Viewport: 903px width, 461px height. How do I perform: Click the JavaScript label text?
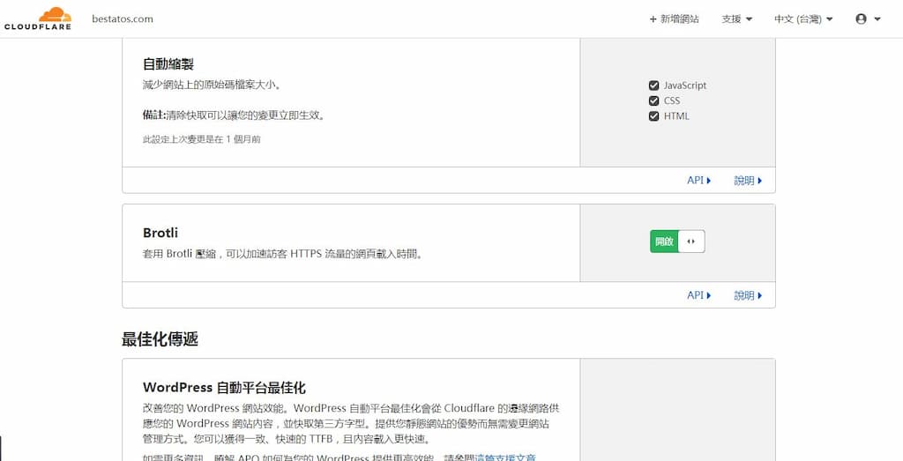[x=684, y=86]
